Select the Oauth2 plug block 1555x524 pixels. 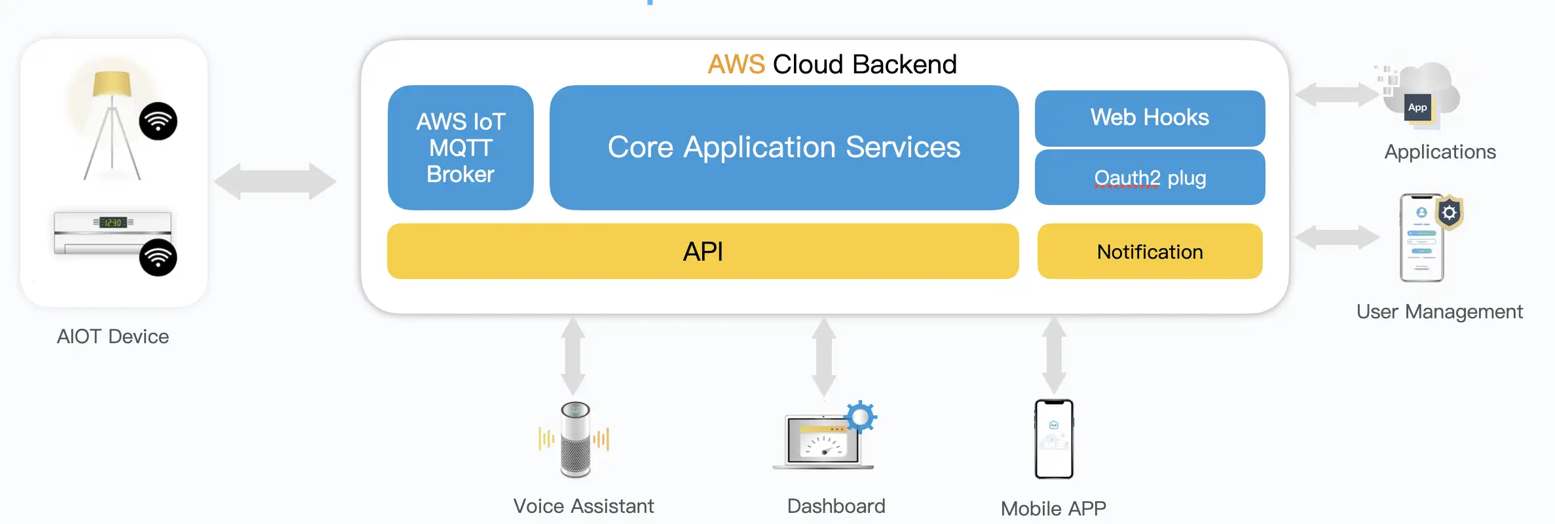tap(1150, 178)
